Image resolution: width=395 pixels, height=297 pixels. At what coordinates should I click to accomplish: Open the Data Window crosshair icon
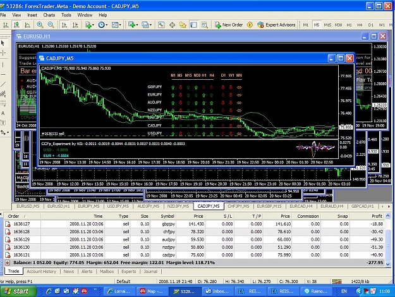[x=172, y=25]
